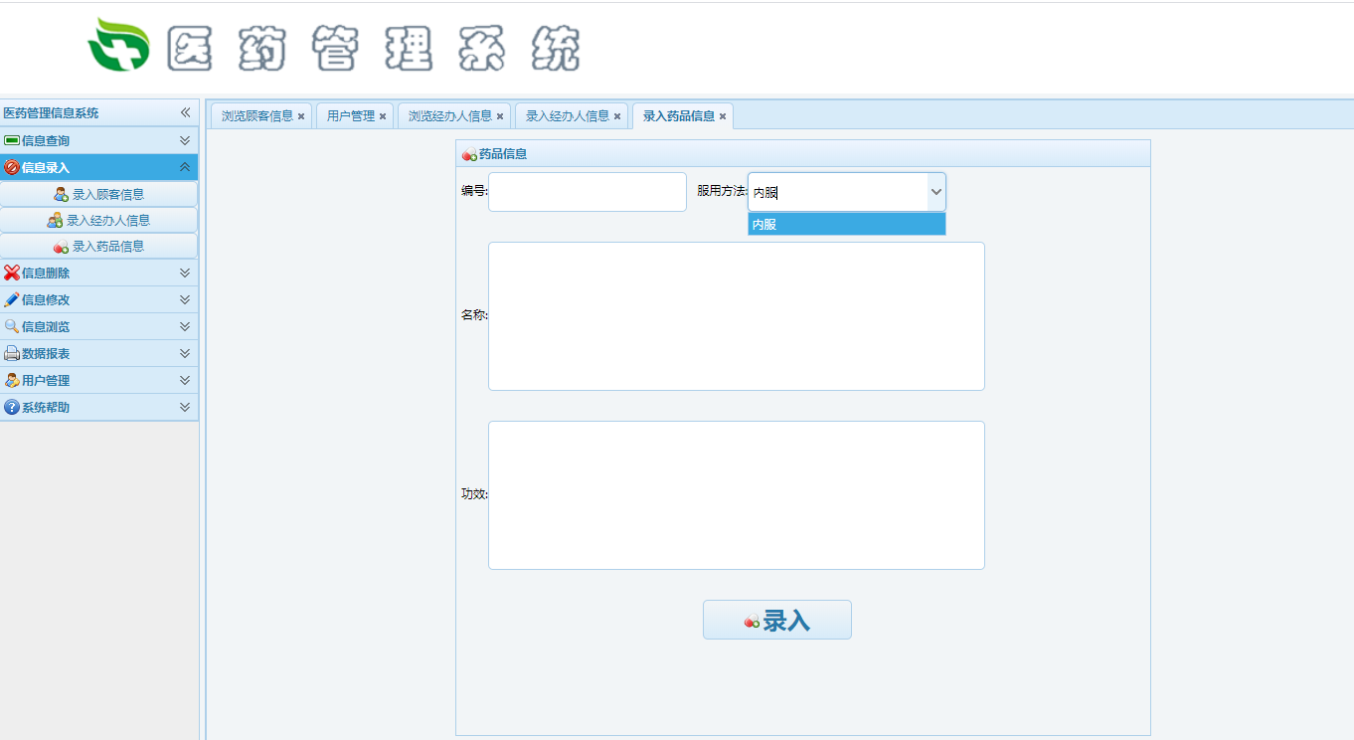Close the 录入经办人信息 tab
Screen dimensions: 1354x740
click(617, 116)
